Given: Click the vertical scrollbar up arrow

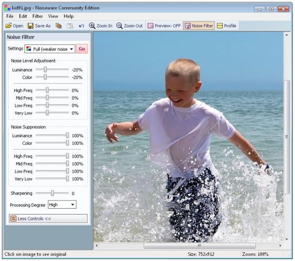Looking at the screenshot, I should 287,35.
